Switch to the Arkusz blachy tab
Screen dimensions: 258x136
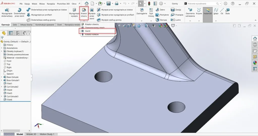coord(26,25)
